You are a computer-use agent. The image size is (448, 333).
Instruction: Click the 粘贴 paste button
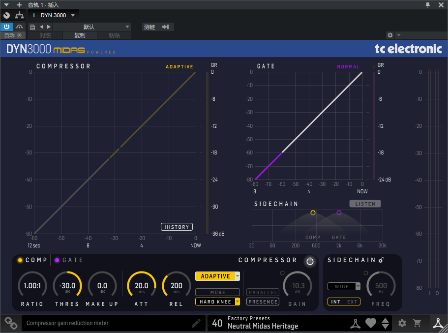pyautogui.click(x=114, y=35)
